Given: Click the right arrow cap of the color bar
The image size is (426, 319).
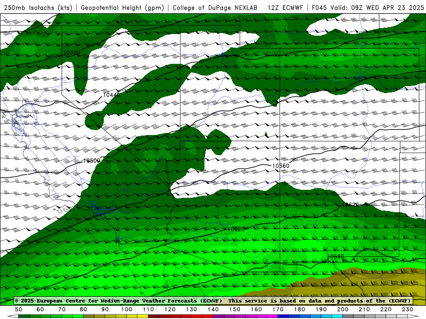Looking at the screenshot, I should [x=413, y=316].
